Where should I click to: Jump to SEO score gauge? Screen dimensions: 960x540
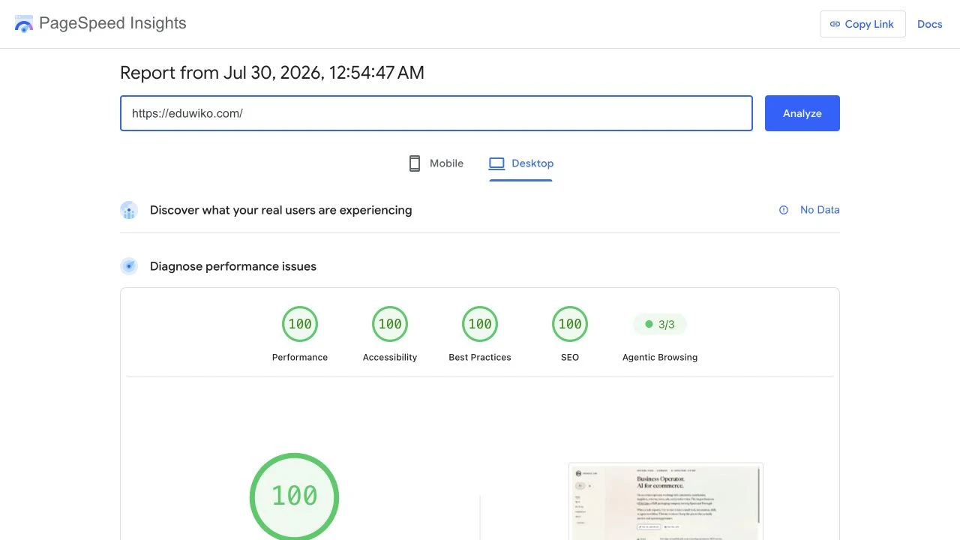[x=570, y=324]
